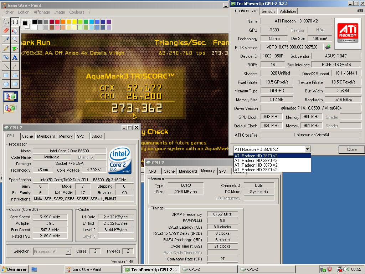This screenshot has height=274, width=365.
Task: Select the Ellipse shape tool
Action: click(x=6, y=84)
